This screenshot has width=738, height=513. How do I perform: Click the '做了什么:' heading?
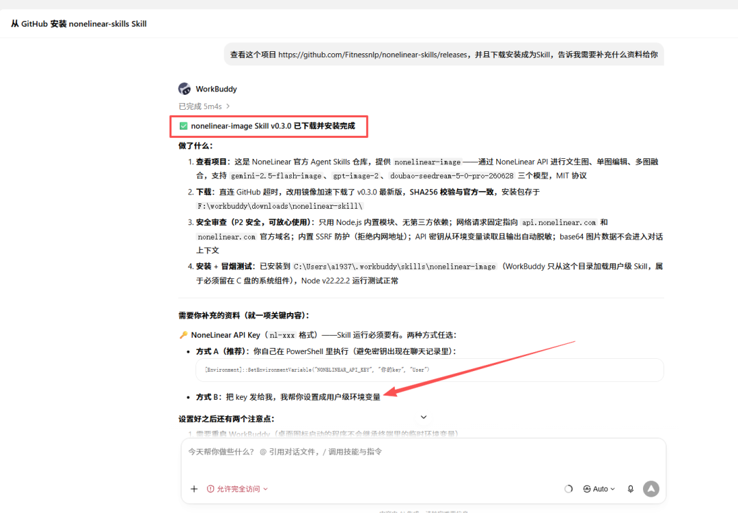pos(195,145)
